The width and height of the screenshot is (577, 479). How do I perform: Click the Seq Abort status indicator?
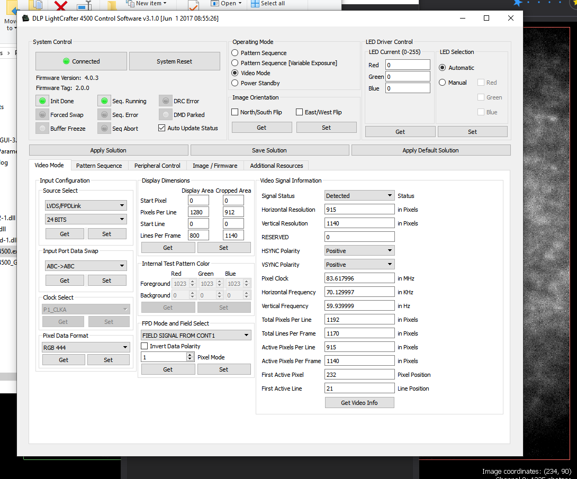[x=104, y=128]
